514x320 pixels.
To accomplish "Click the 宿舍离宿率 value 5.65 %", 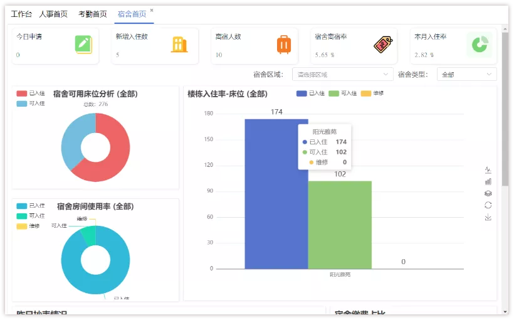I will tap(325, 55).
